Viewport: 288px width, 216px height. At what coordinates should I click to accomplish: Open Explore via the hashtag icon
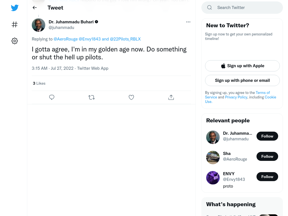pyautogui.click(x=15, y=24)
